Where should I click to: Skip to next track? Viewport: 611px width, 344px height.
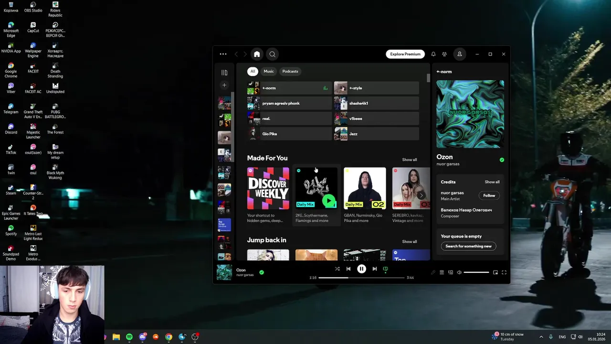[x=375, y=269]
